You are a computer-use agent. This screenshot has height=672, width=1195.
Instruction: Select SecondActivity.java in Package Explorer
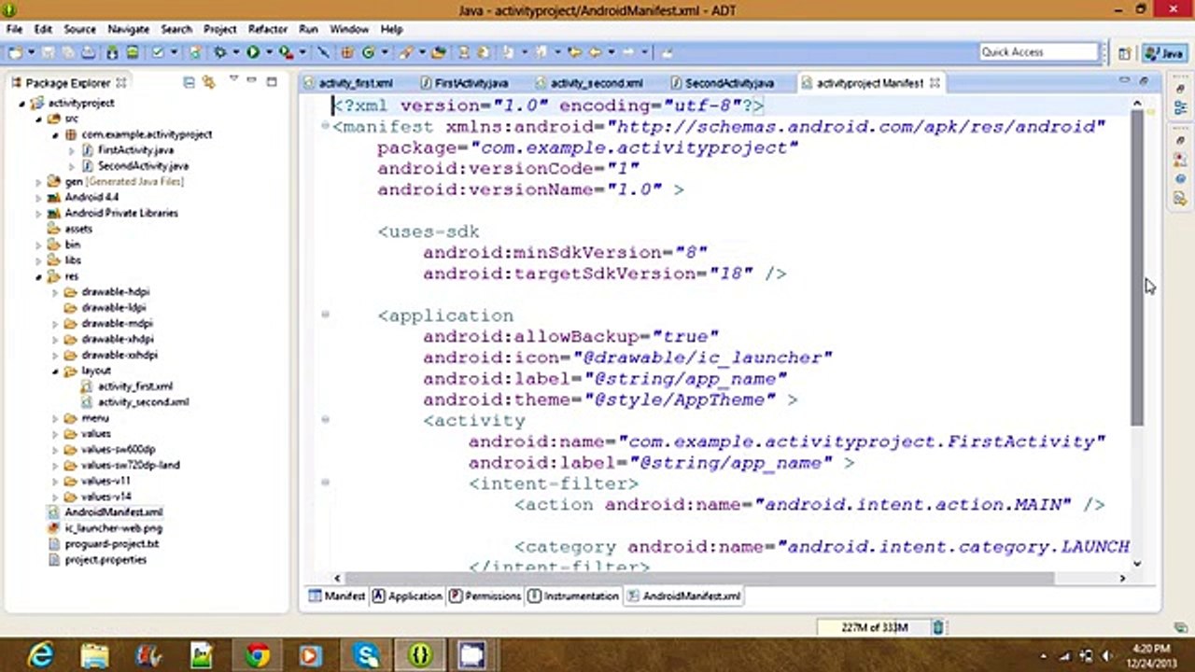143,166
